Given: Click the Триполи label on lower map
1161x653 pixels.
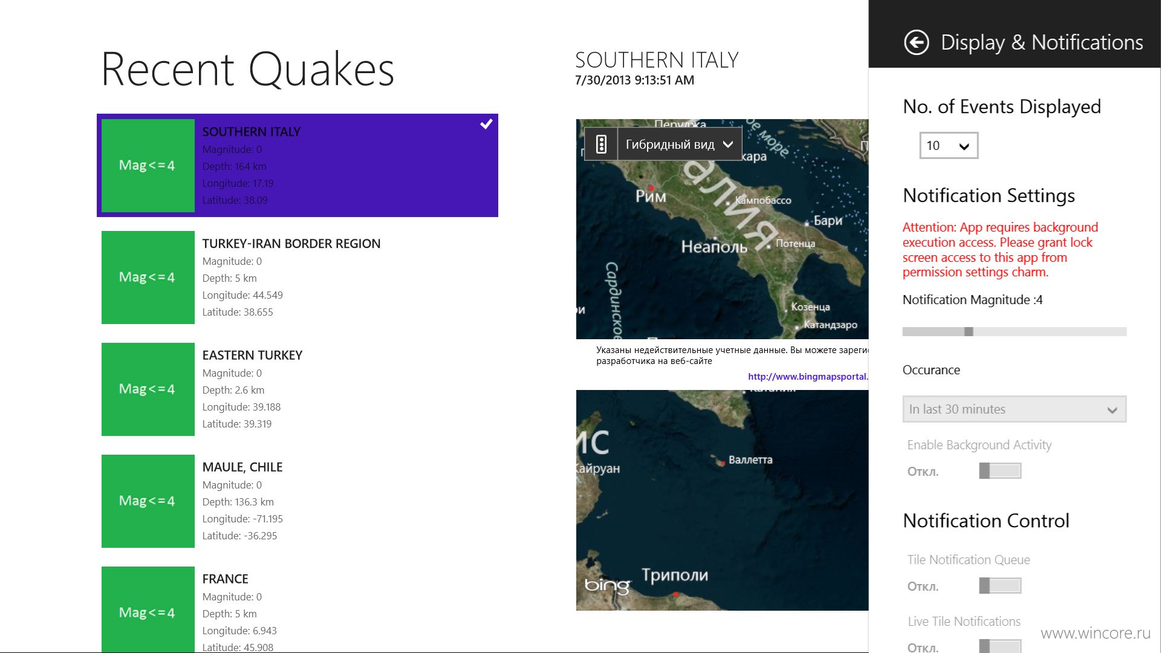Looking at the screenshot, I should [675, 575].
